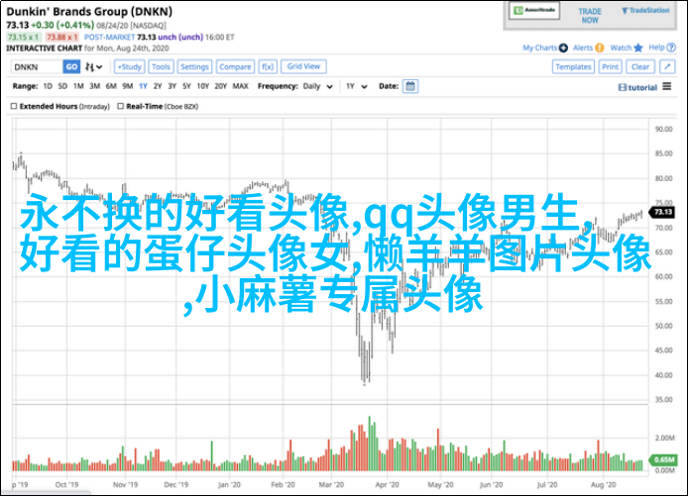This screenshot has width=689, height=497.
Task: Enable the Real-Time checkbox
Action: coord(120,106)
